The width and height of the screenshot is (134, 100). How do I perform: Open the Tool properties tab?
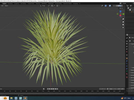(127, 38)
